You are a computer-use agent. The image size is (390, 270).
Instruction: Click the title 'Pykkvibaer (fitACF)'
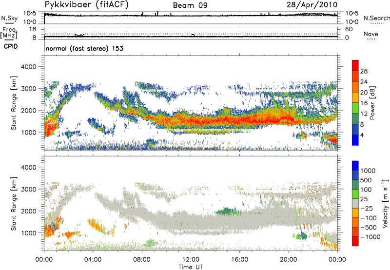[x=86, y=5]
